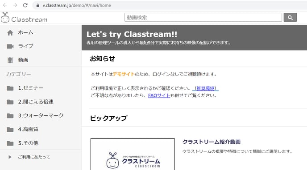Click the folder icon beside 4.高画質
The height and width of the screenshot is (170, 307).
[x=10, y=130]
